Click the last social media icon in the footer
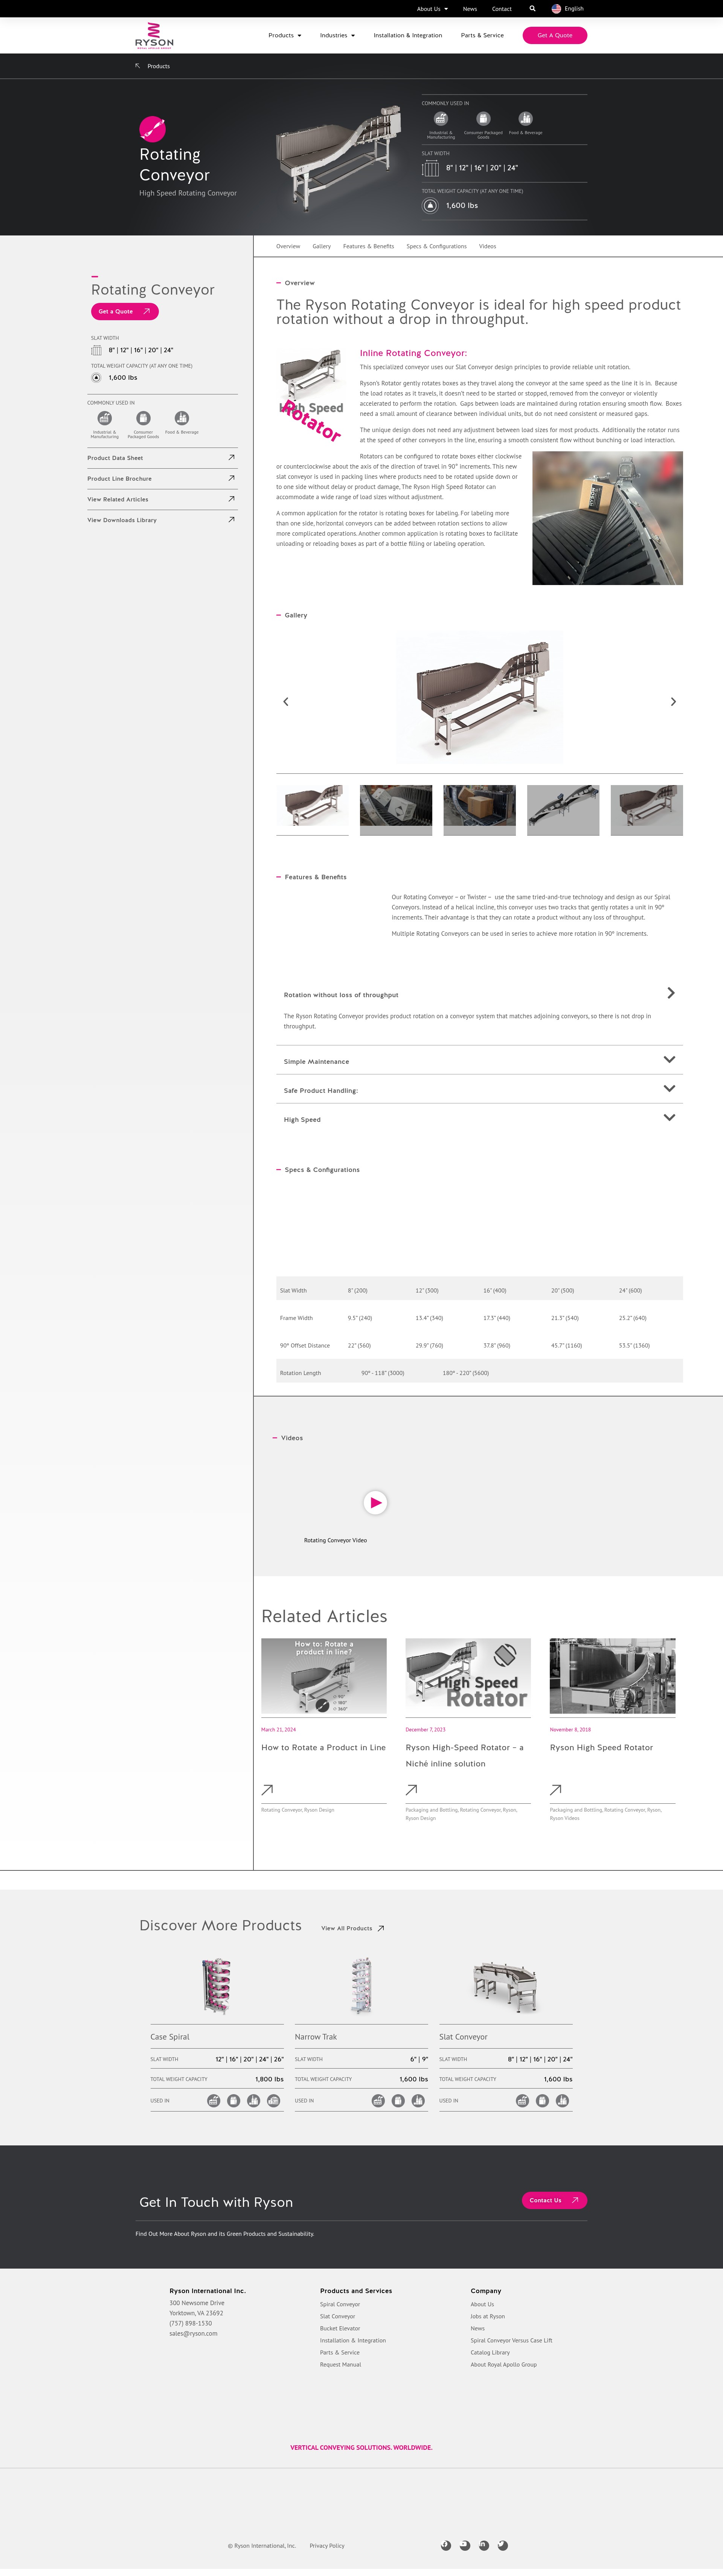Screen dimensions: 723x2576 [503, 2545]
